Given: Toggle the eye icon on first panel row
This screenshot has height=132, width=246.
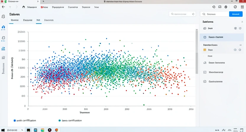Looking at the screenshot, I should pos(235,28).
